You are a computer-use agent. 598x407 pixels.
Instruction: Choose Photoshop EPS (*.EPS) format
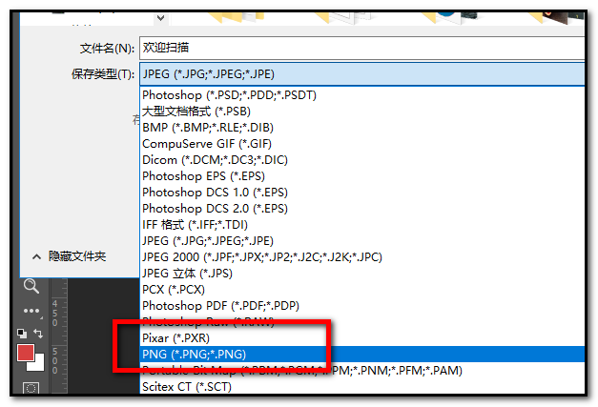(361, 176)
